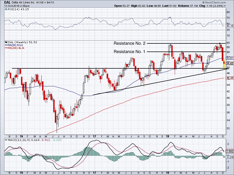Click the StockCharts.com copyright text

214,2
